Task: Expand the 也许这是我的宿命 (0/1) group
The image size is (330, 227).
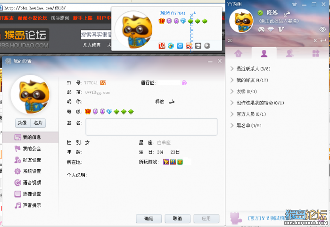Action: point(257,103)
